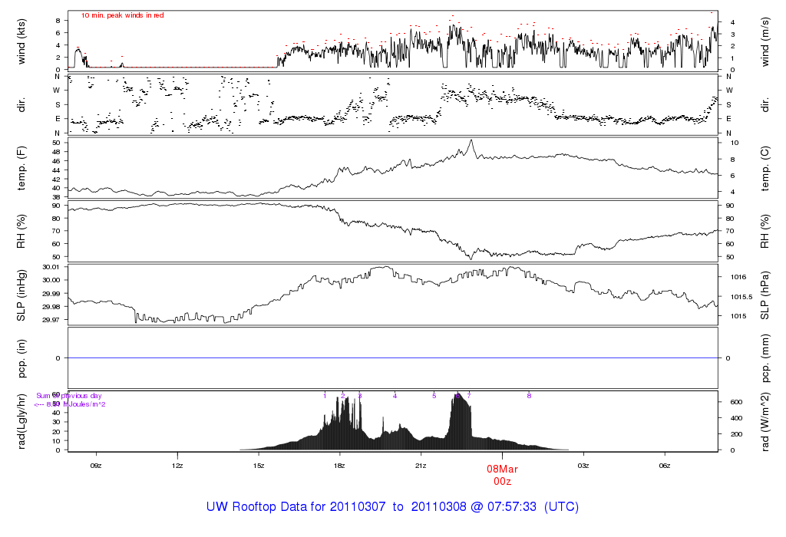Click the 'Sum of previous day' purple annotation
The width and height of the screenshot is (786, 537).
coord(69,396)
